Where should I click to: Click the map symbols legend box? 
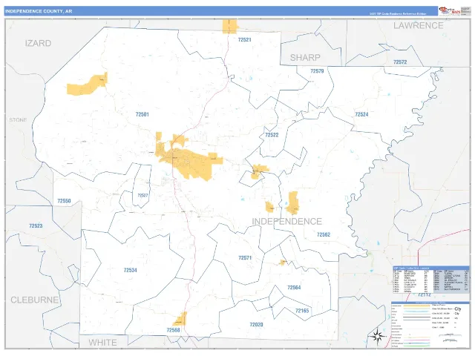430,325
